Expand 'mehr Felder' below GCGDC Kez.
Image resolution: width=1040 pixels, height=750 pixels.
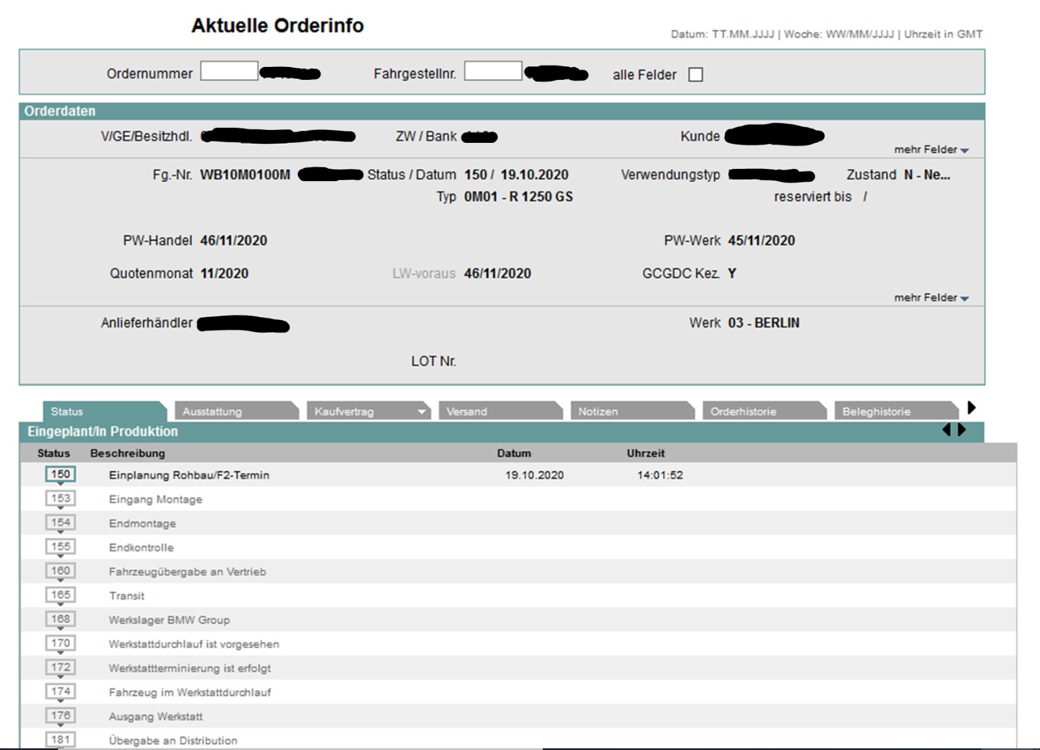click(x=931, y=298)
